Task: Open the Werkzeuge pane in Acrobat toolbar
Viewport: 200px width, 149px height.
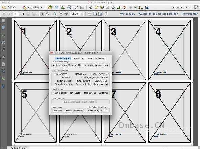Action: [x=128, y=14]
